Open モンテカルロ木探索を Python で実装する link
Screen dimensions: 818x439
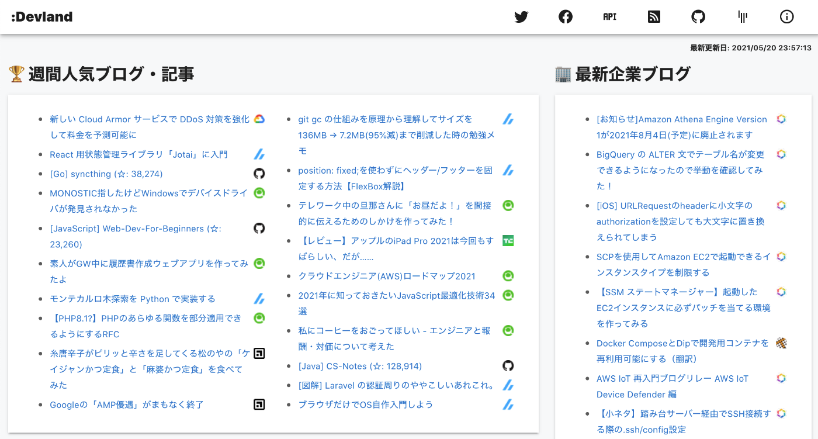coord(133,299)
